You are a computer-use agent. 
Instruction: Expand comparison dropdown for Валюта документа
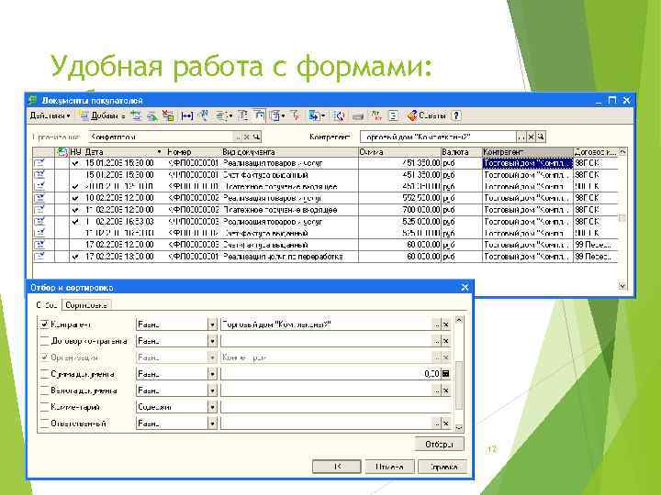coord(212,390)
